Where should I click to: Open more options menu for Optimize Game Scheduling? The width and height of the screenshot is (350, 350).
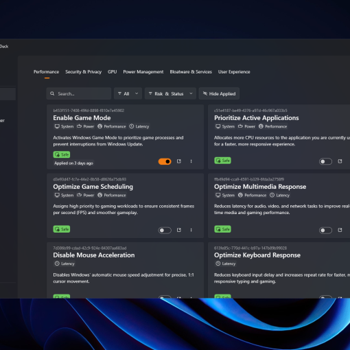[191, 230]
